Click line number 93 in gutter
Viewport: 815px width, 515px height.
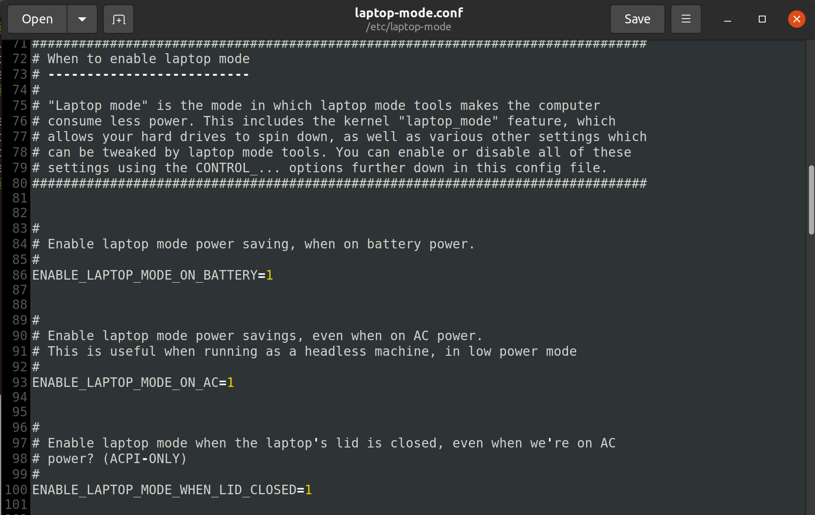pos(19,383)
